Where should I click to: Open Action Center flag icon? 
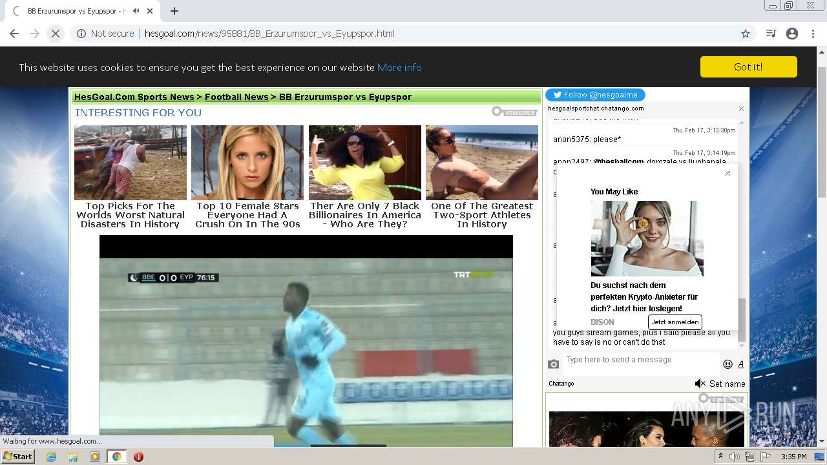pyautogui.click(x=765, y=457)
